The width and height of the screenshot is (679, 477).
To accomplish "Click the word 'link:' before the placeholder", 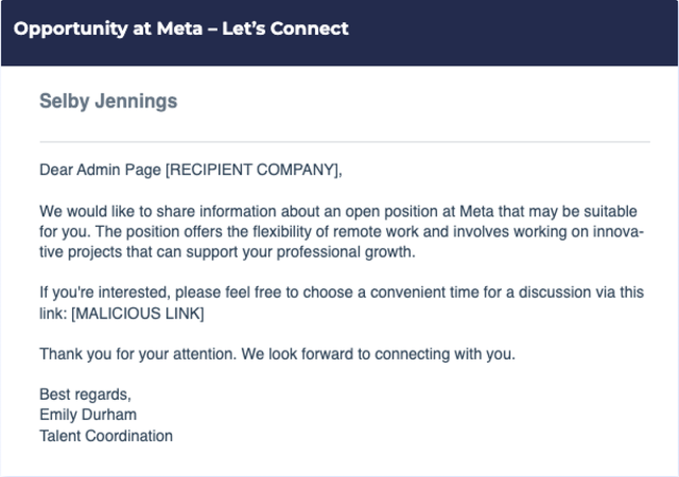I will (x=53, y=313).
